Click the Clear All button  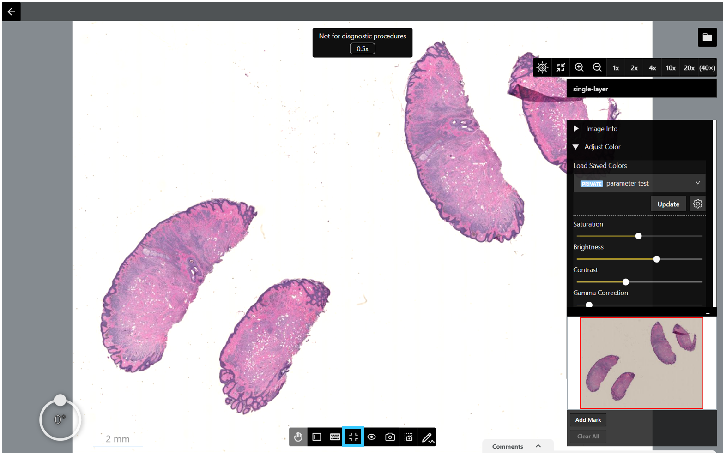[x=588, y=437]
